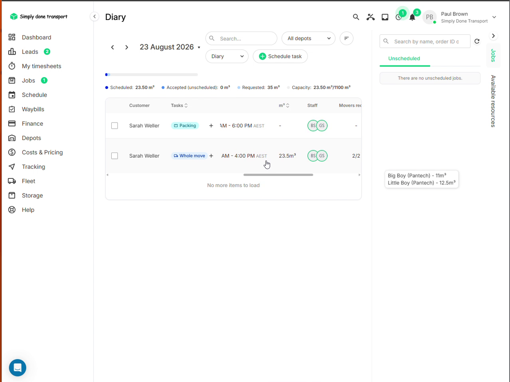Click the Requested: 35 m³ legend
This screenshot has width=510, height=382.
coord(259,87)
